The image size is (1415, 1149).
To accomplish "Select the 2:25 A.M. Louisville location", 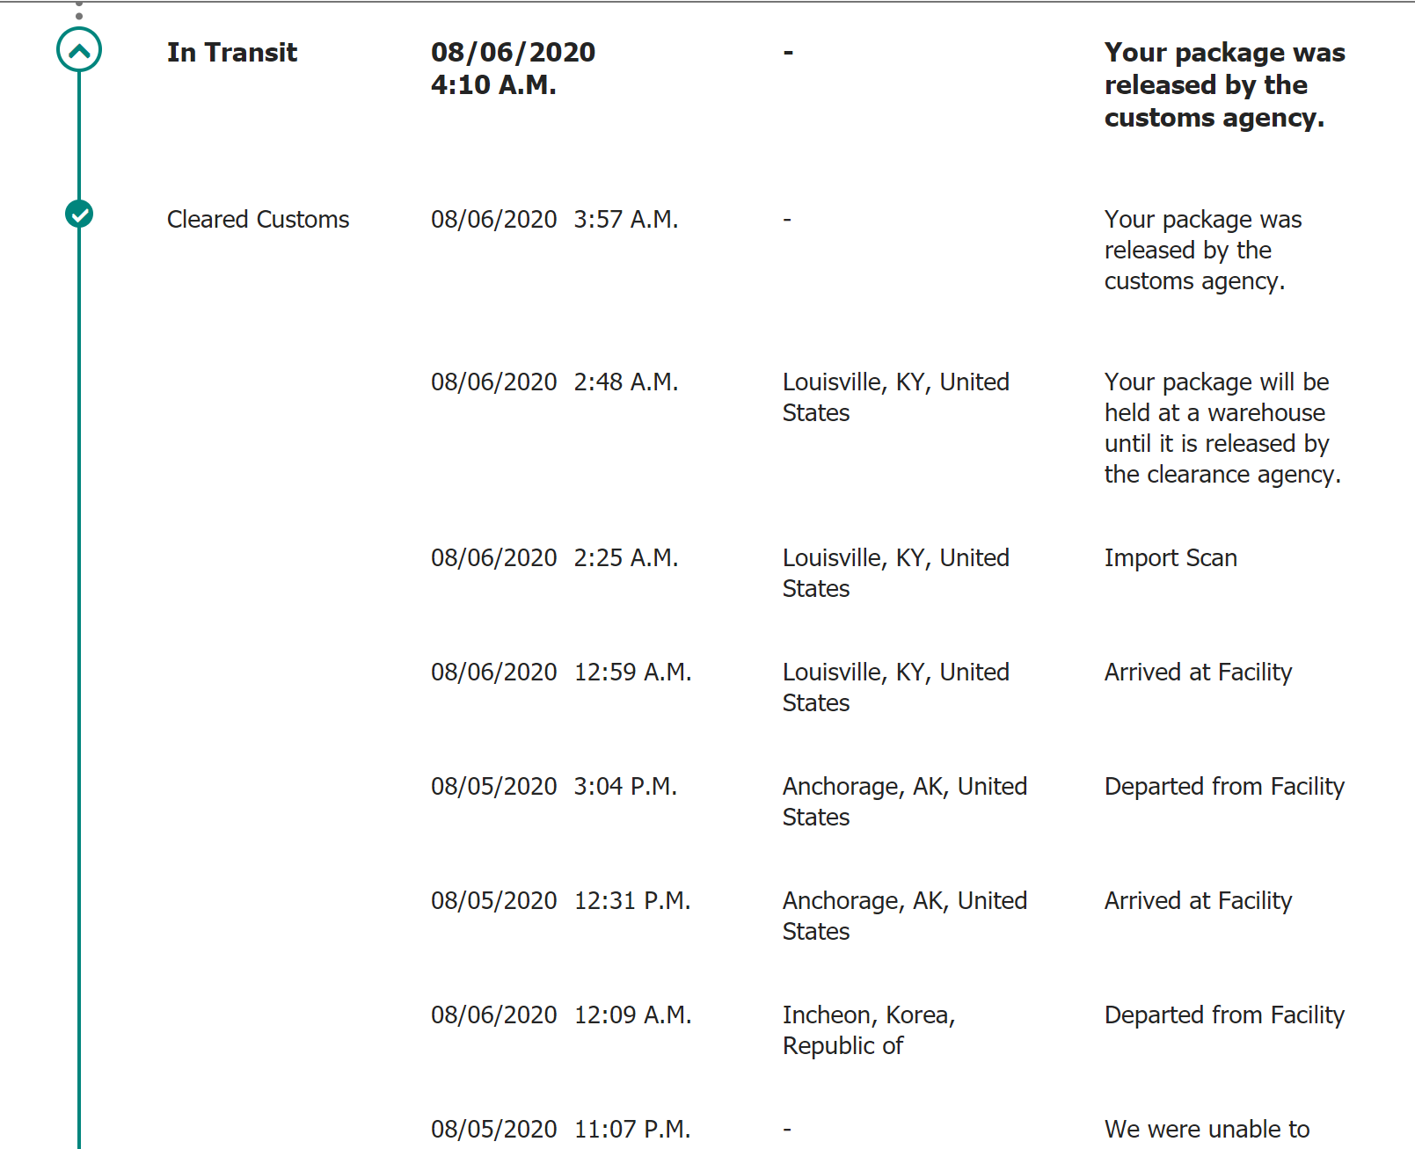I will 895,573.
